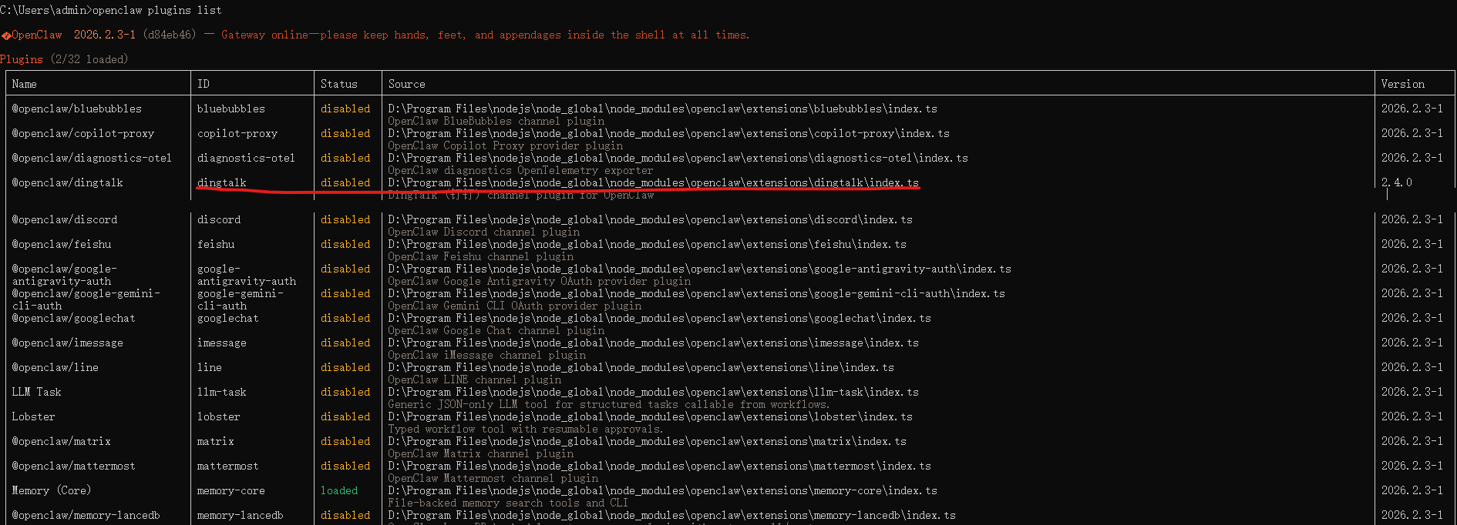
Task: Click the '@openclaw/line' name cell
Action: 56,367
